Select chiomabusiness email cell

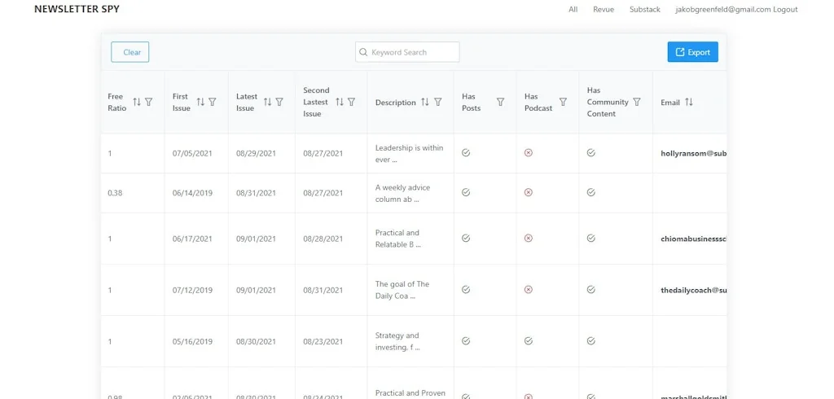[694, 239]
